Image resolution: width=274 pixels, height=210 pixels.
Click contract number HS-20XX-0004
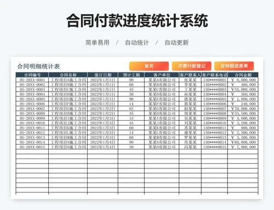tap(32, 94)
